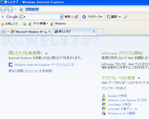Expand the Google search box history arrow
The height and width of the screenshot is (119, 149).
pos(61,17)
